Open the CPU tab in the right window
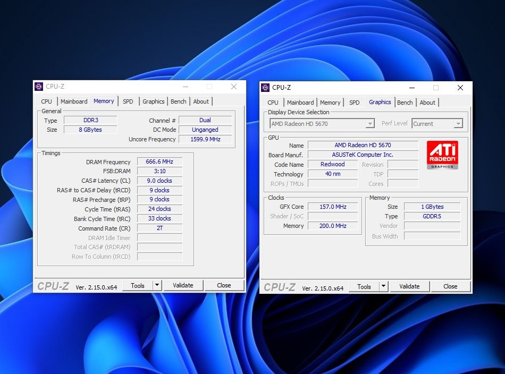Screen dimensions: 505x374 coord(273,103)
